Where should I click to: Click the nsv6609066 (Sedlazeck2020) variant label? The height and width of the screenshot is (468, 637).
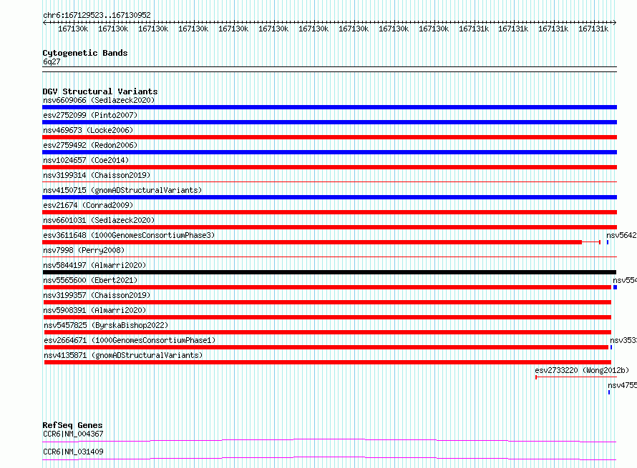click(99, 100)
